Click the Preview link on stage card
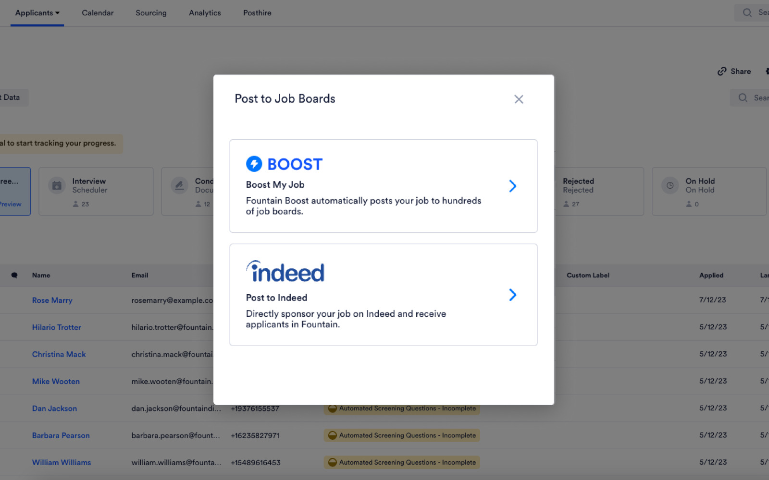Image resolution: width=769 pixels, height=480 pixels. 10,204
